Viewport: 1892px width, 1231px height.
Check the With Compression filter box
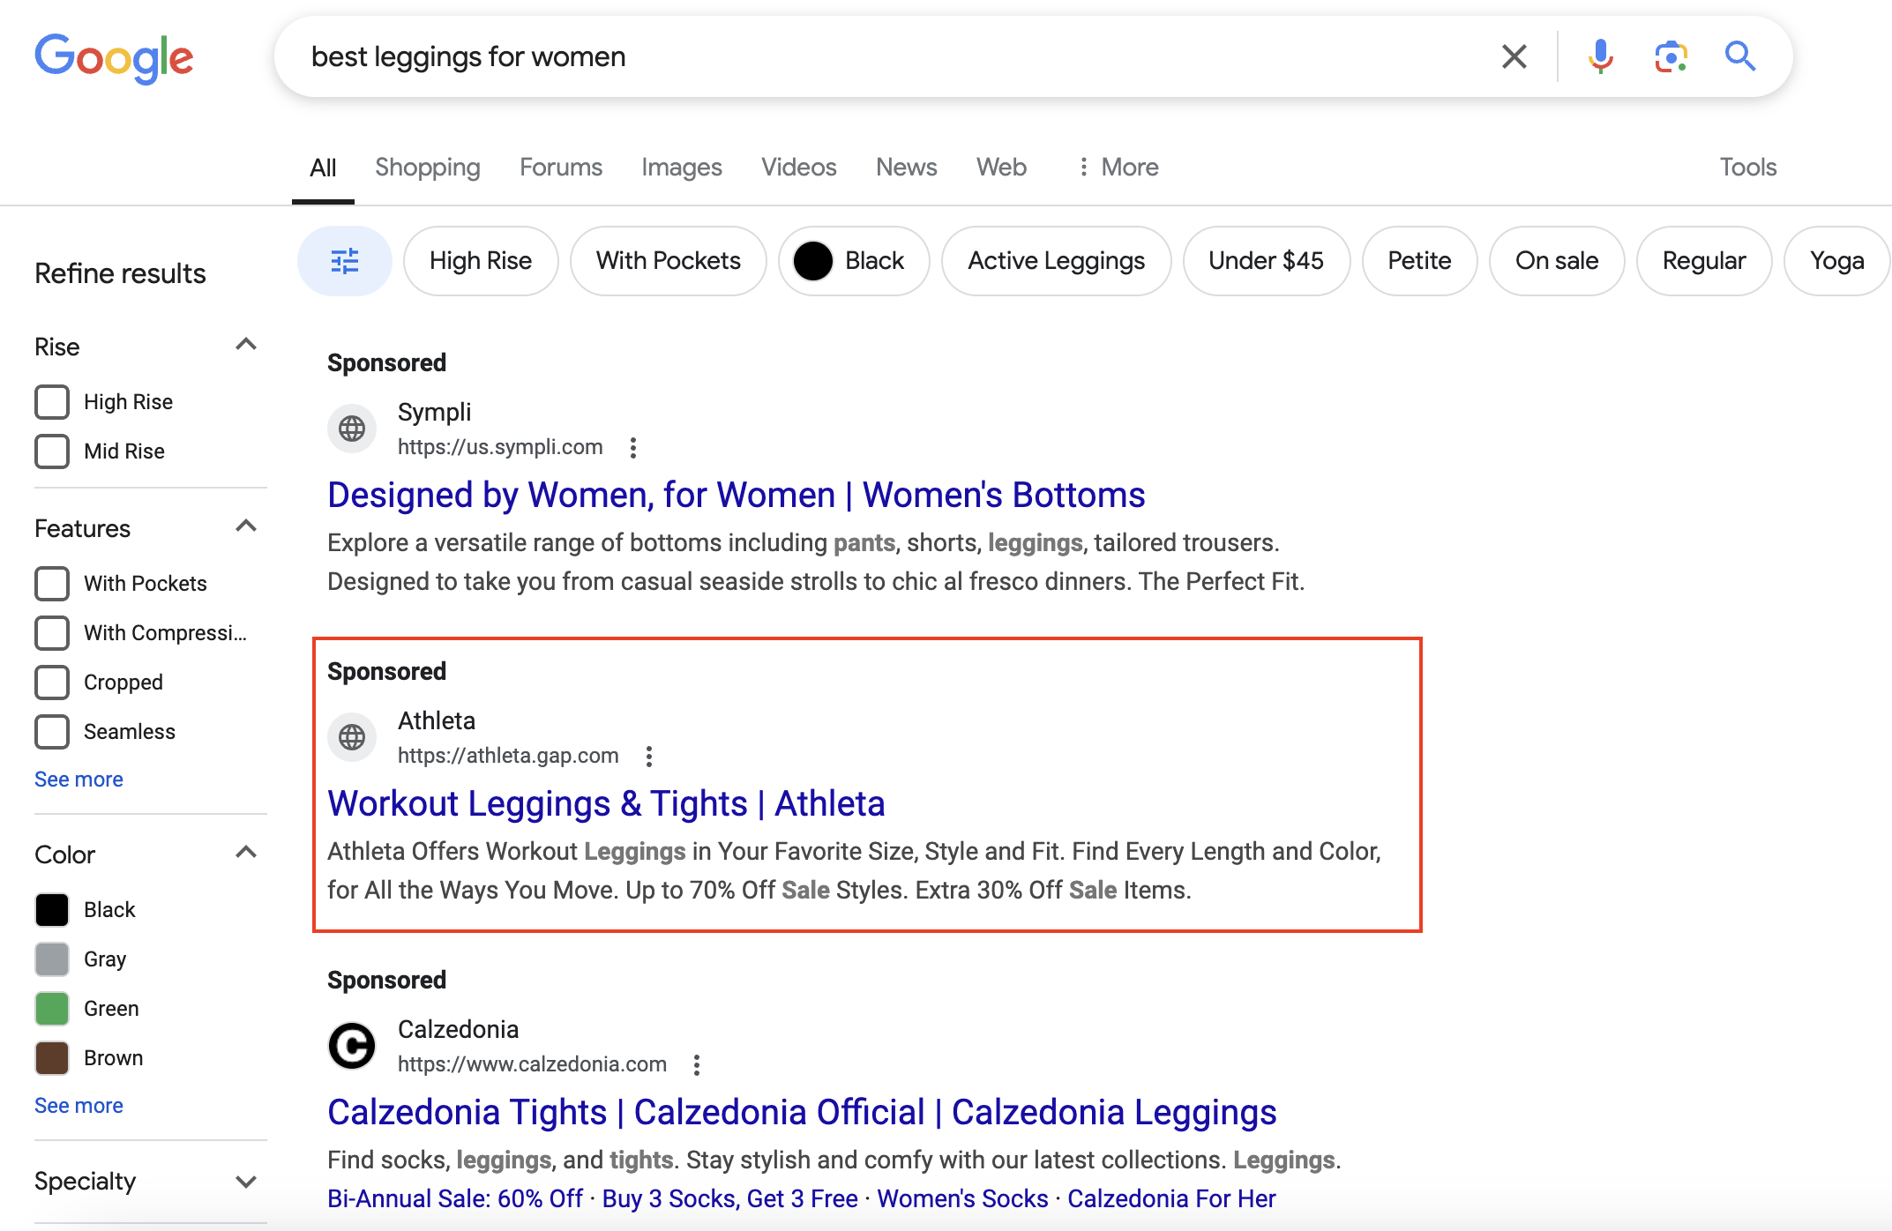pos(52,632)
